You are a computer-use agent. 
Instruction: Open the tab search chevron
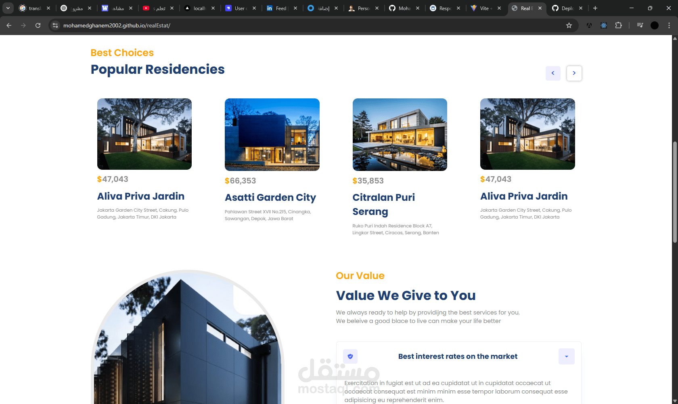click(8, 8)
